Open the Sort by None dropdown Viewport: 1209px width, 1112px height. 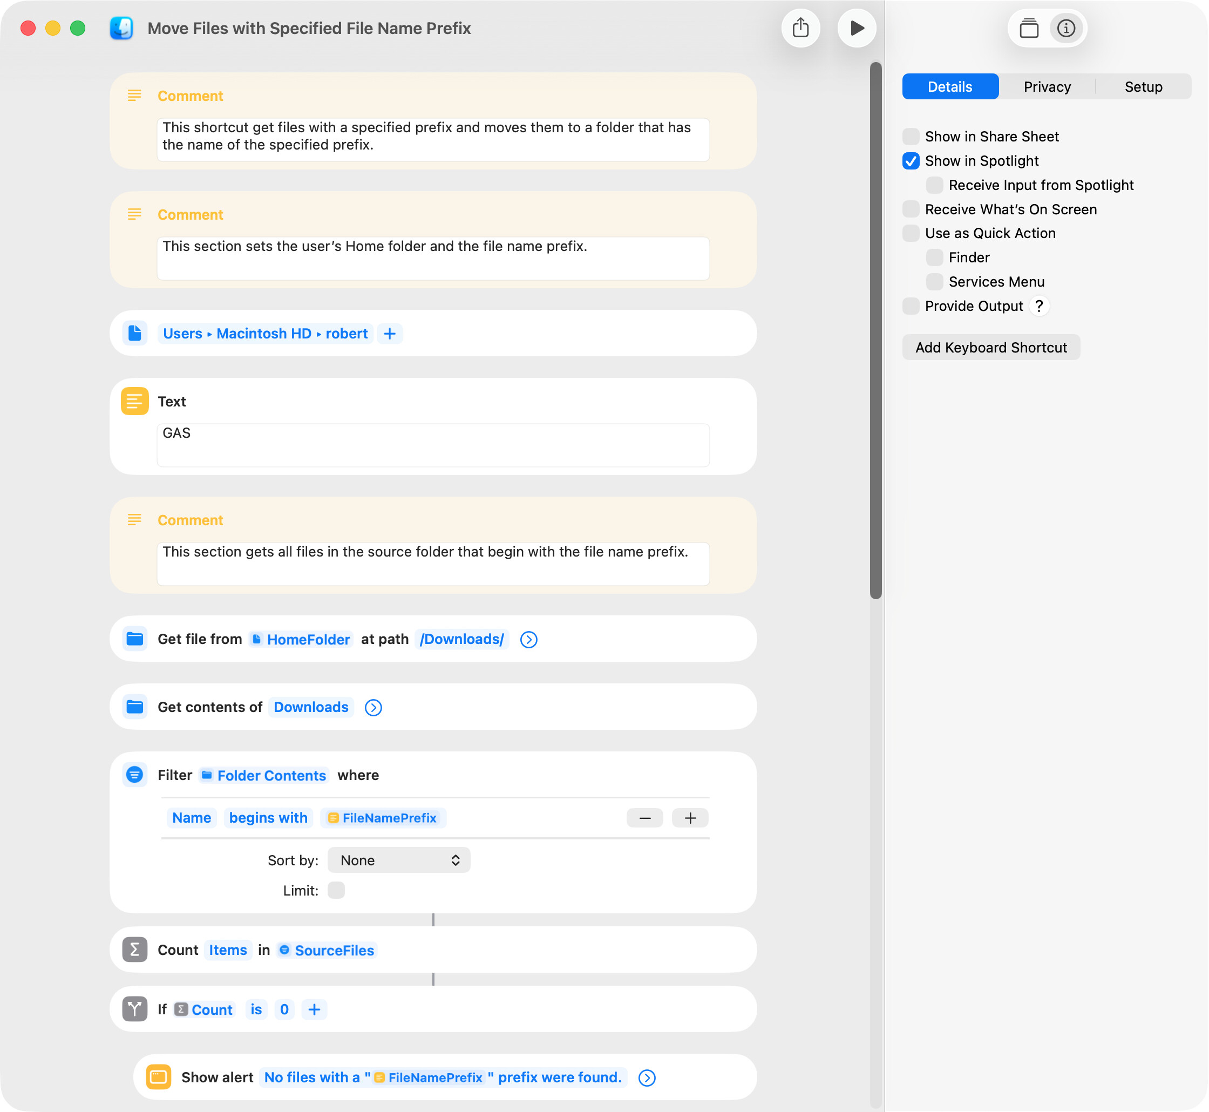click(x=399, y=860)
